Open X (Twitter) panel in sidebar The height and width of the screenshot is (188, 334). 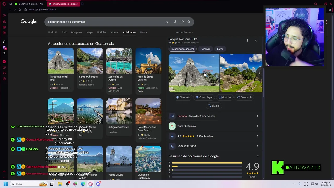(x=4, y=53)
